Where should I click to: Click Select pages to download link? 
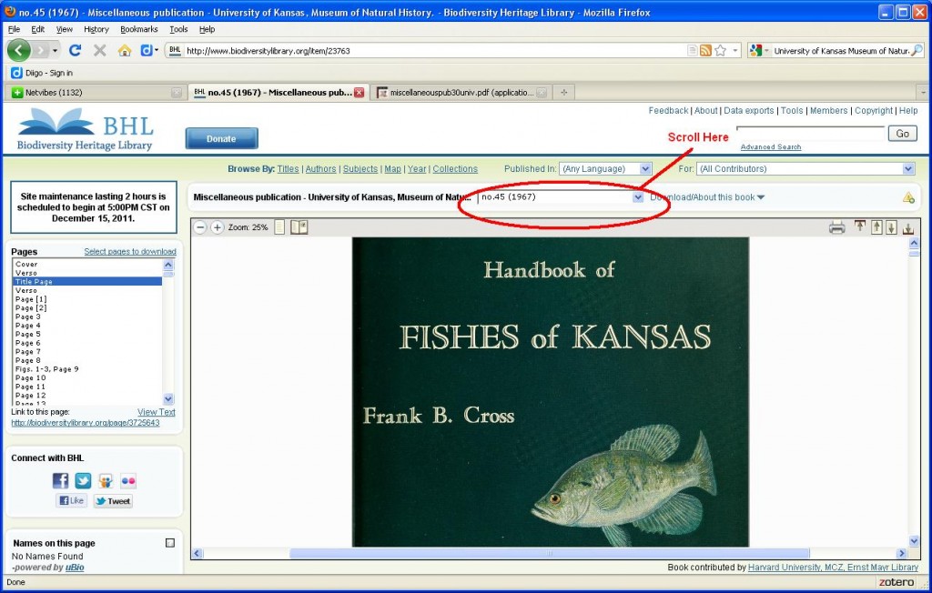coord(130,251)
